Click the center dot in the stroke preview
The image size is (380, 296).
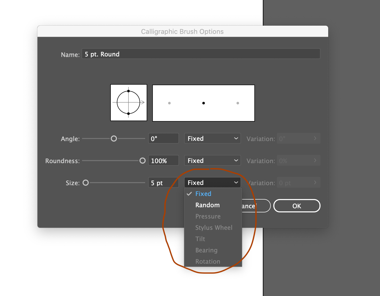click(203, 103)
